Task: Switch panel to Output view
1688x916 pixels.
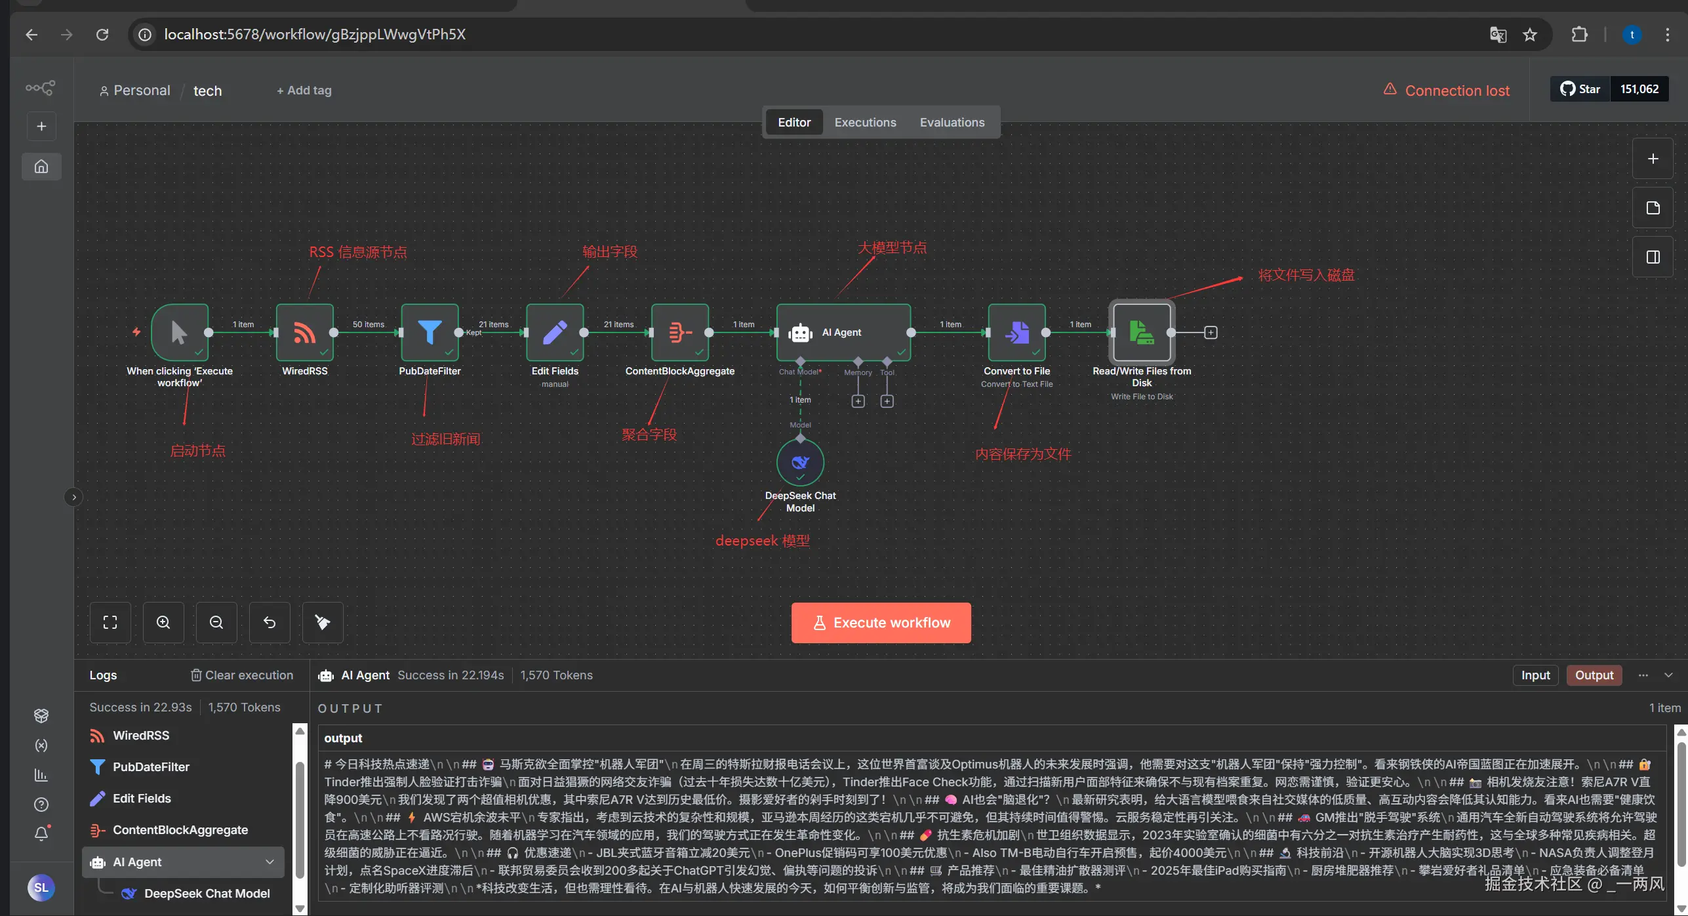Action: 1594,675
